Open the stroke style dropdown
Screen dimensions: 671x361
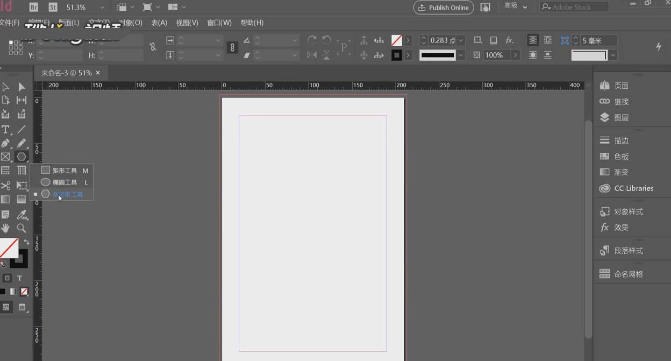[x=461, y=55]
